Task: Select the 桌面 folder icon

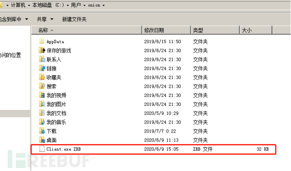Action: coord(42,140)
